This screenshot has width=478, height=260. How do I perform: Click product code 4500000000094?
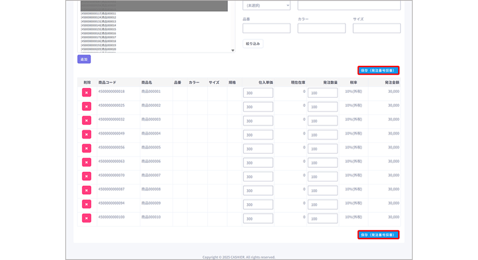111,203
